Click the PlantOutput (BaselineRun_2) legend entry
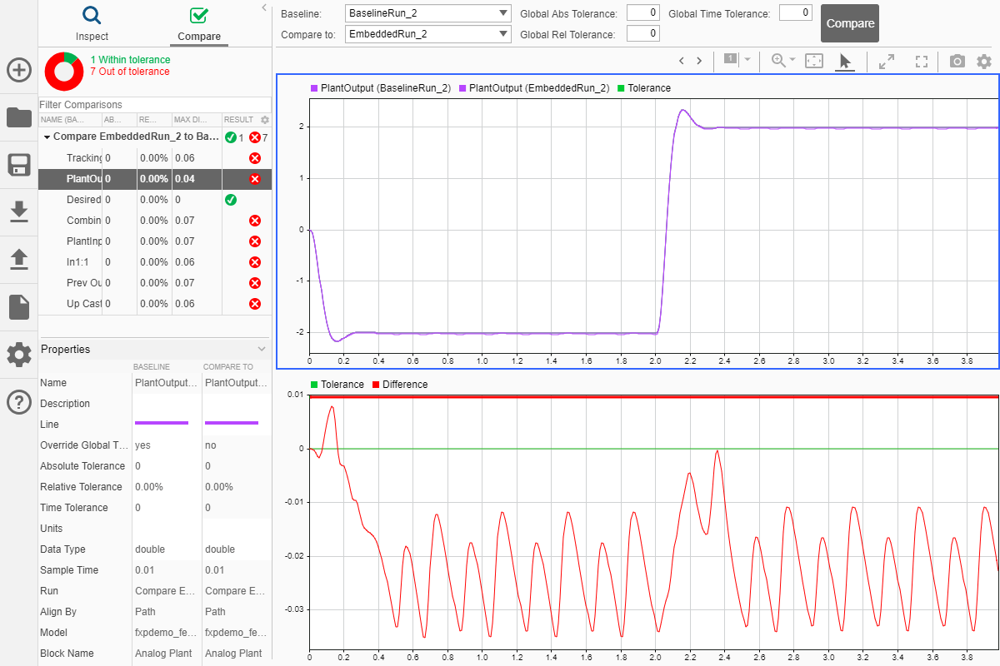 coord(381,88)
